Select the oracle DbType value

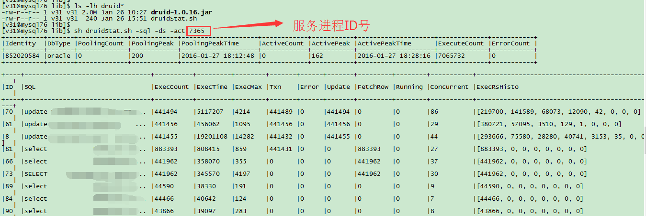[x=58, y=55]
